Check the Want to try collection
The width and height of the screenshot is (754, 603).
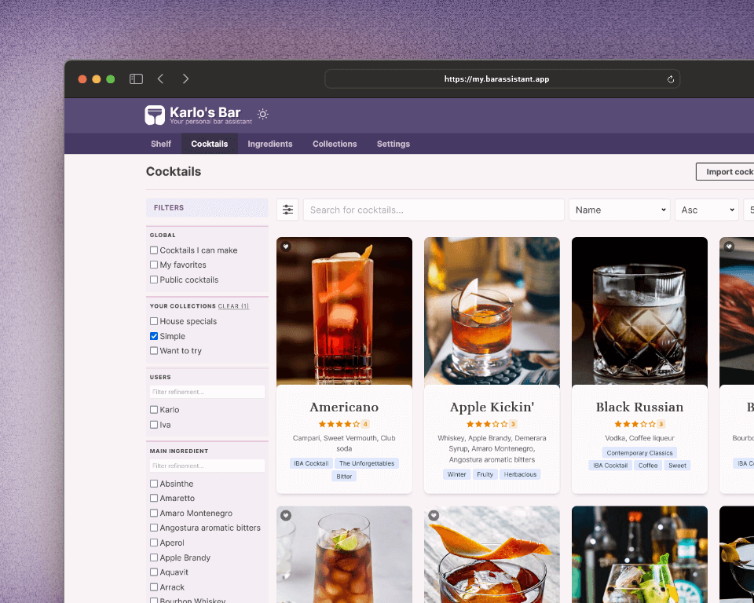coord(154,350)
